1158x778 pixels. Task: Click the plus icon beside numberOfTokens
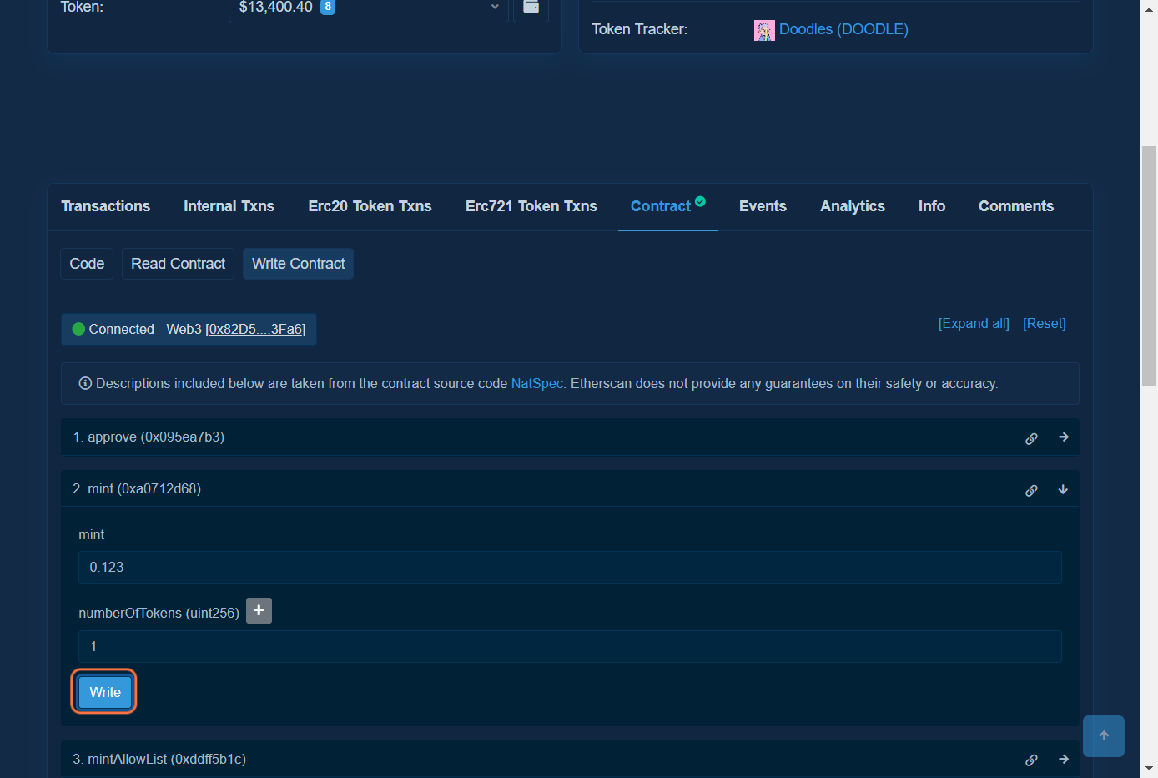pyautogui.click(x=259, y=611)
